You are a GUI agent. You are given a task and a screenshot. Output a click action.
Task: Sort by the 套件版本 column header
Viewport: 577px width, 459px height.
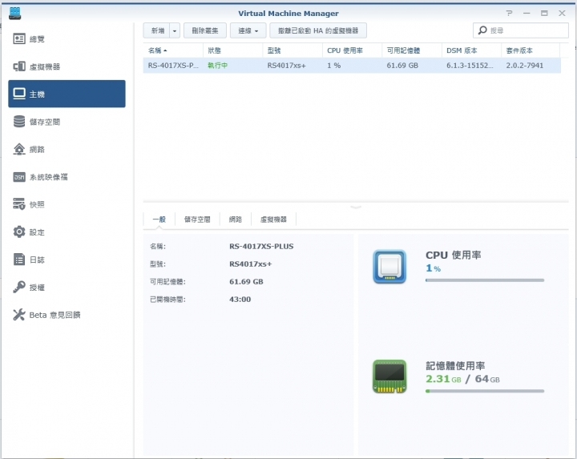(x=531, y=50)
